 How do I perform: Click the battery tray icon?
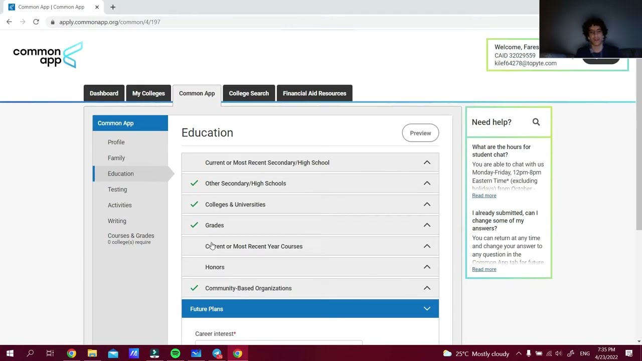click(x=539, y=353)
